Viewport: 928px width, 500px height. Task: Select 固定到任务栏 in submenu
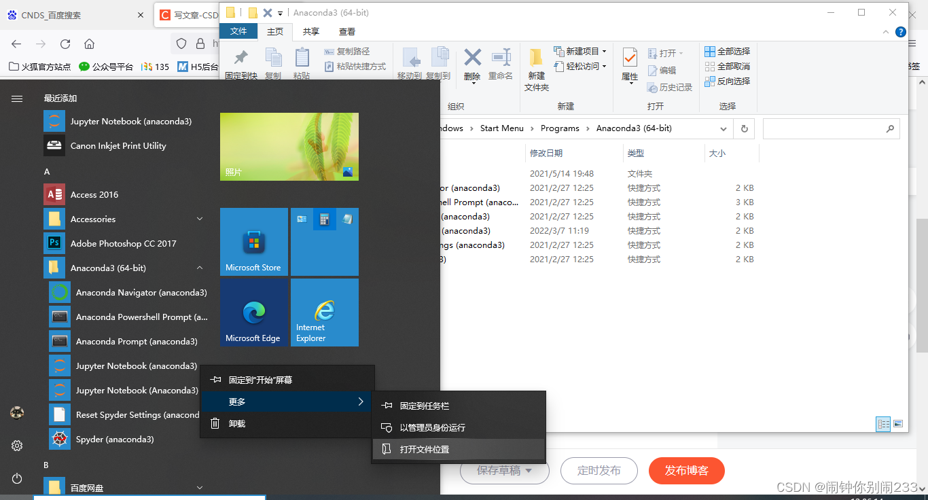click(459, 406)
